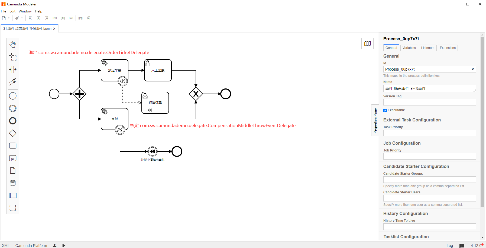Create Intermediate/Boundary Event from palette
This screenshot has width=486, height=248.
[x=13, y=108]
